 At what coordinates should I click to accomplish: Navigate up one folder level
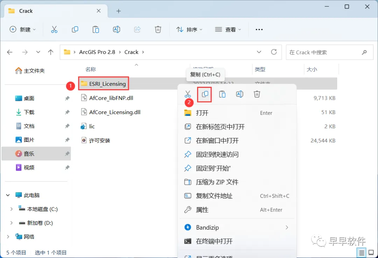51,52
